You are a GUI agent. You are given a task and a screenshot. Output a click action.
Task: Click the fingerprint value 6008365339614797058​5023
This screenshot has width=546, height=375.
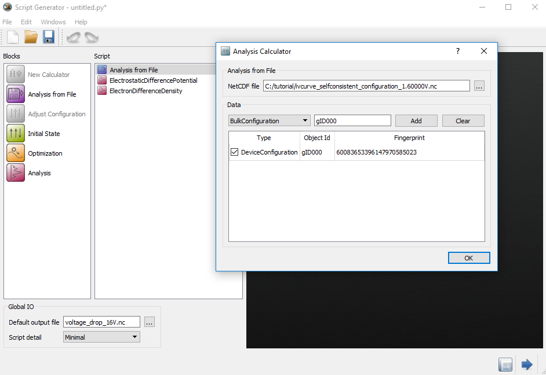point(376,152)
